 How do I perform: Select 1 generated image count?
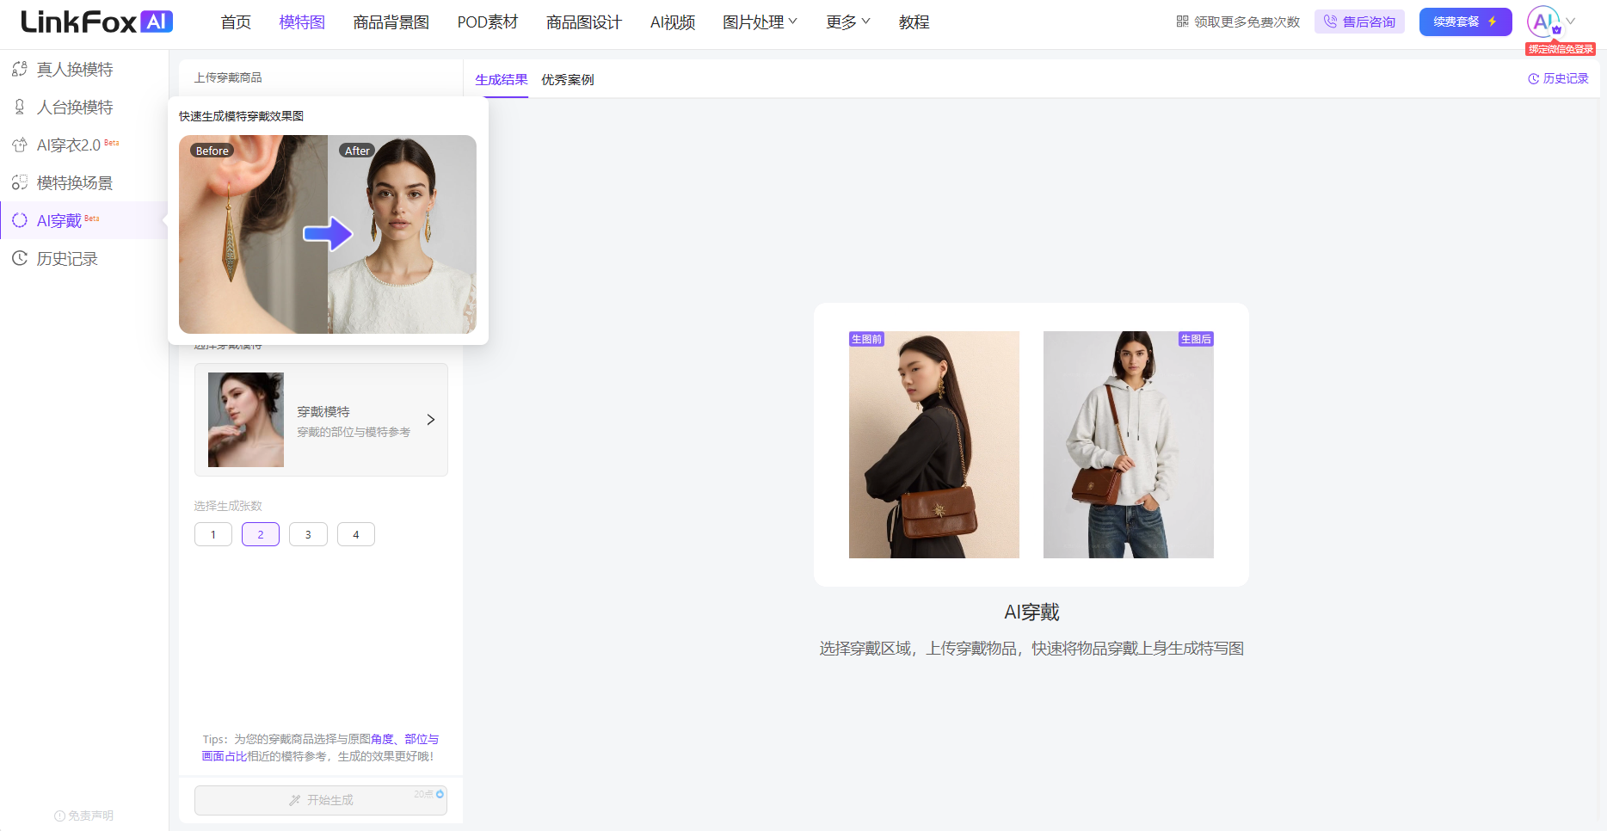click(x=213, y=534)
